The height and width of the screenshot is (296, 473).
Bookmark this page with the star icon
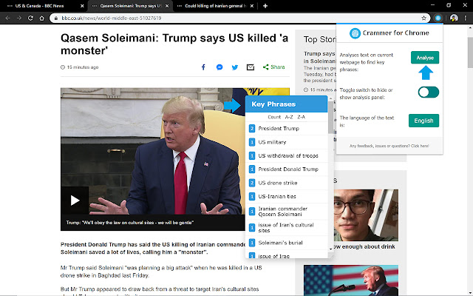[x=423, y=18]
